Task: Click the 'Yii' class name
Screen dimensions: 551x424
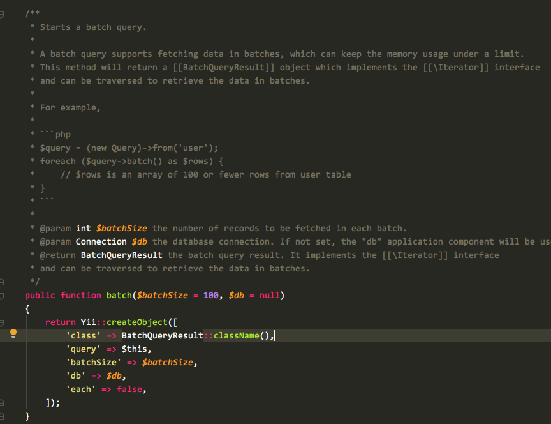Action: click(x=89, y=322)
